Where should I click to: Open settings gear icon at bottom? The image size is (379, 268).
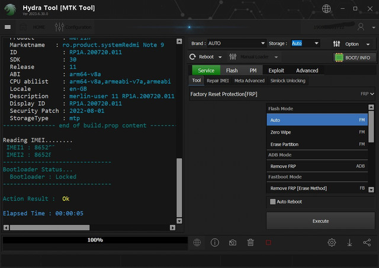tap(332, 243)
